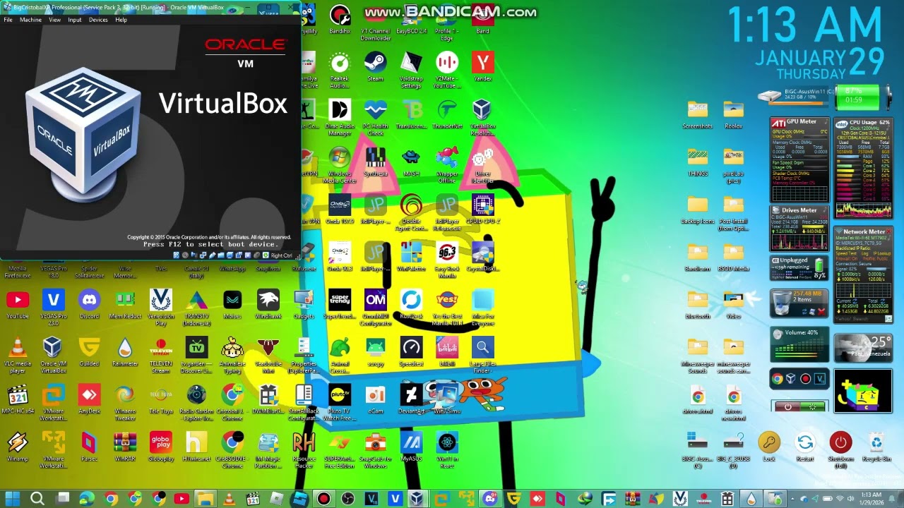Select the VEGAS Pro 23.0 desktop icon
Screen dimensions: 904x508
pyautogui.click(x=54, y=307)
